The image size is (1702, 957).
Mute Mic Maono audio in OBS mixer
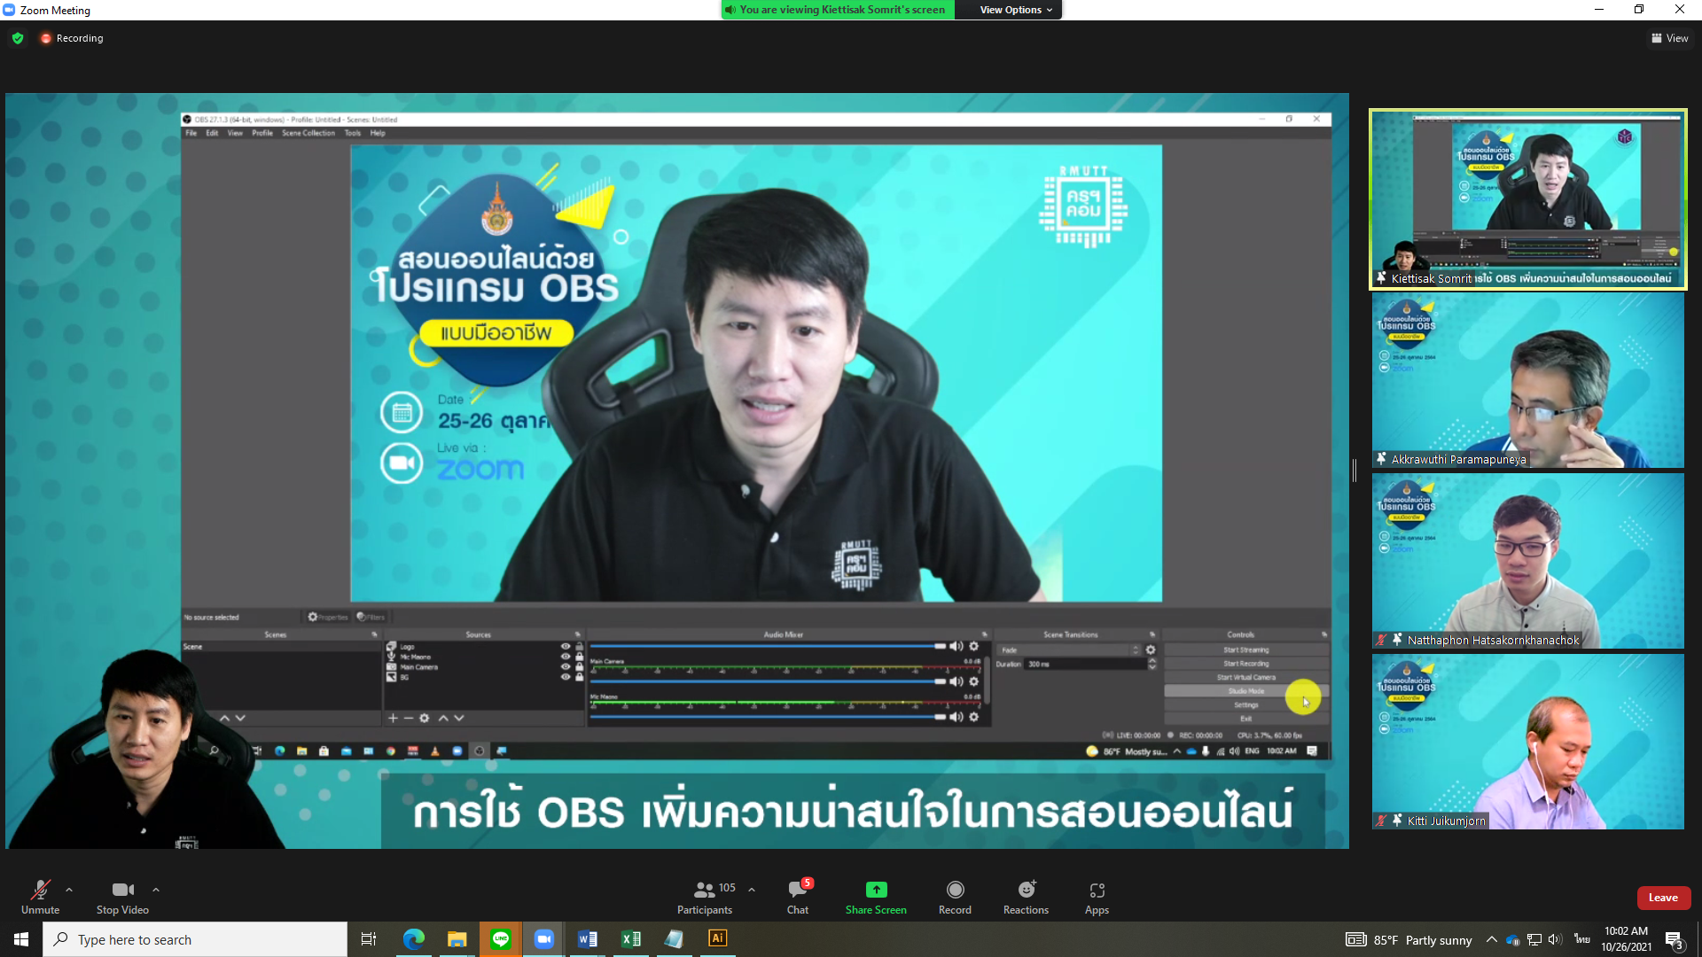[956, 717]
